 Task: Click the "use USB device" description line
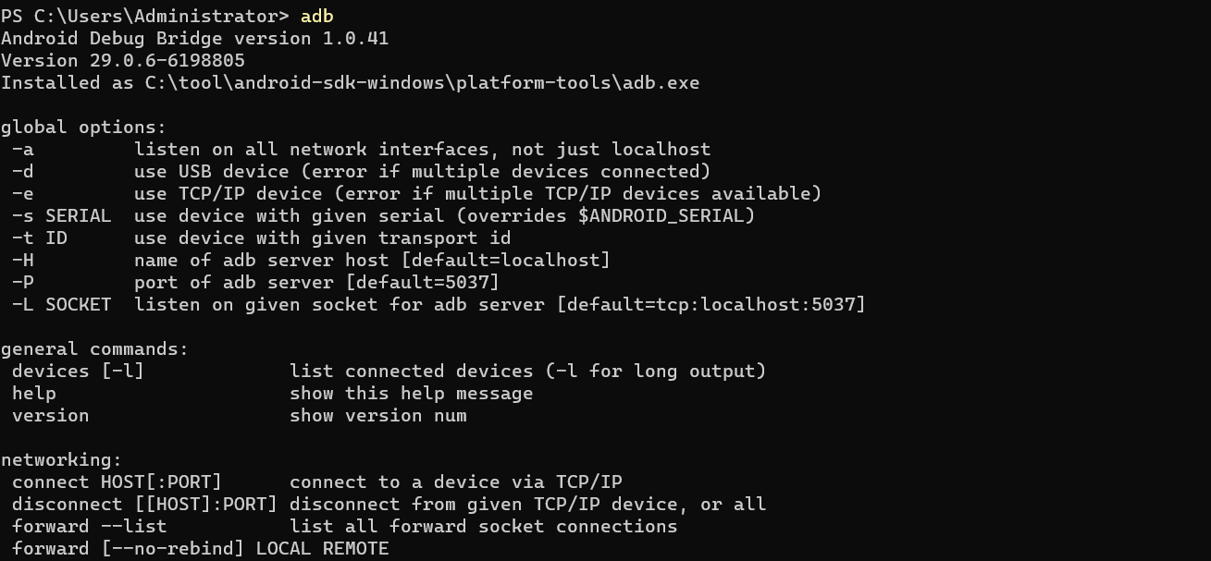tap(422, 171)
